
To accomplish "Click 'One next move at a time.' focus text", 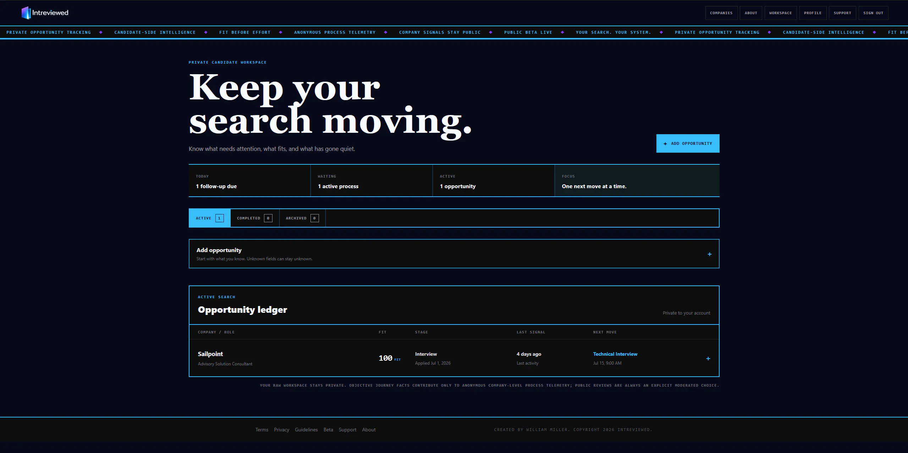I will pos(594,186).
